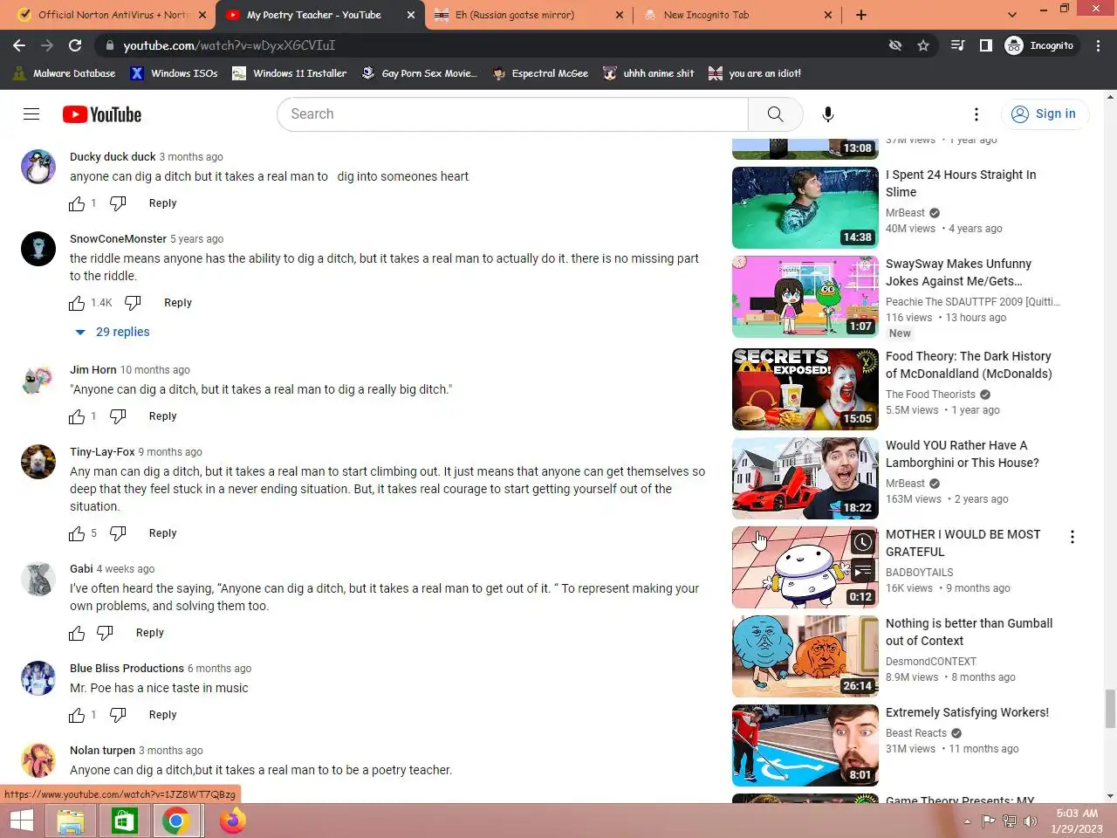This screenshot has height=838, width=1117.
Task: Click third-party cookie blocking eye icon
Action: point(895,45)
